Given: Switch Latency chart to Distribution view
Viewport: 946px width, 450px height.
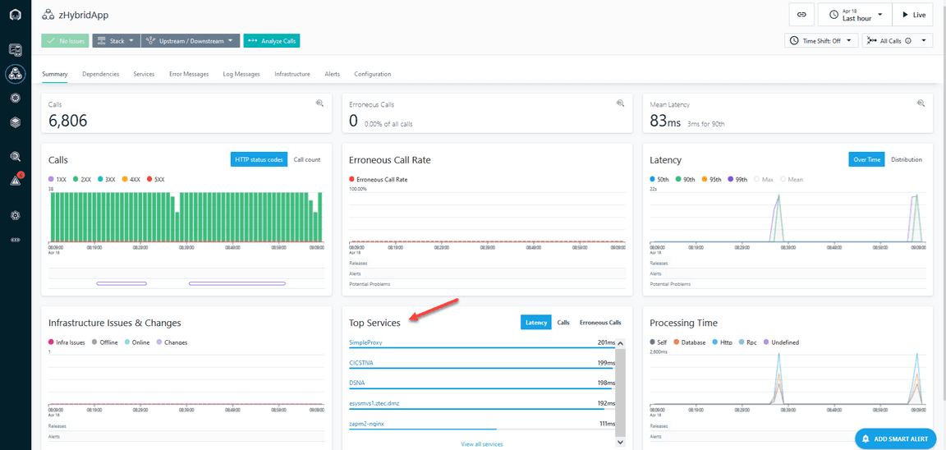Looking at the screenshot, I should click(x=907, y=159).
